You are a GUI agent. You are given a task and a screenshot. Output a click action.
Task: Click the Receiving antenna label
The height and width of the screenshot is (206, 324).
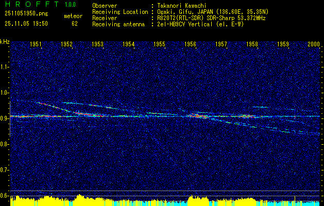click(118, 24)
